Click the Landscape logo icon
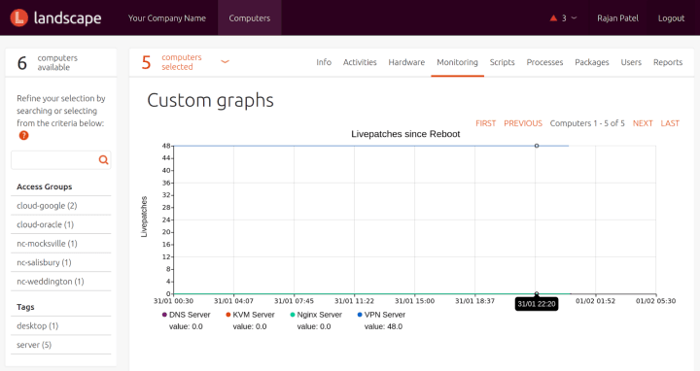The height and width of the screenshot is (371, 700). point(18,17)
